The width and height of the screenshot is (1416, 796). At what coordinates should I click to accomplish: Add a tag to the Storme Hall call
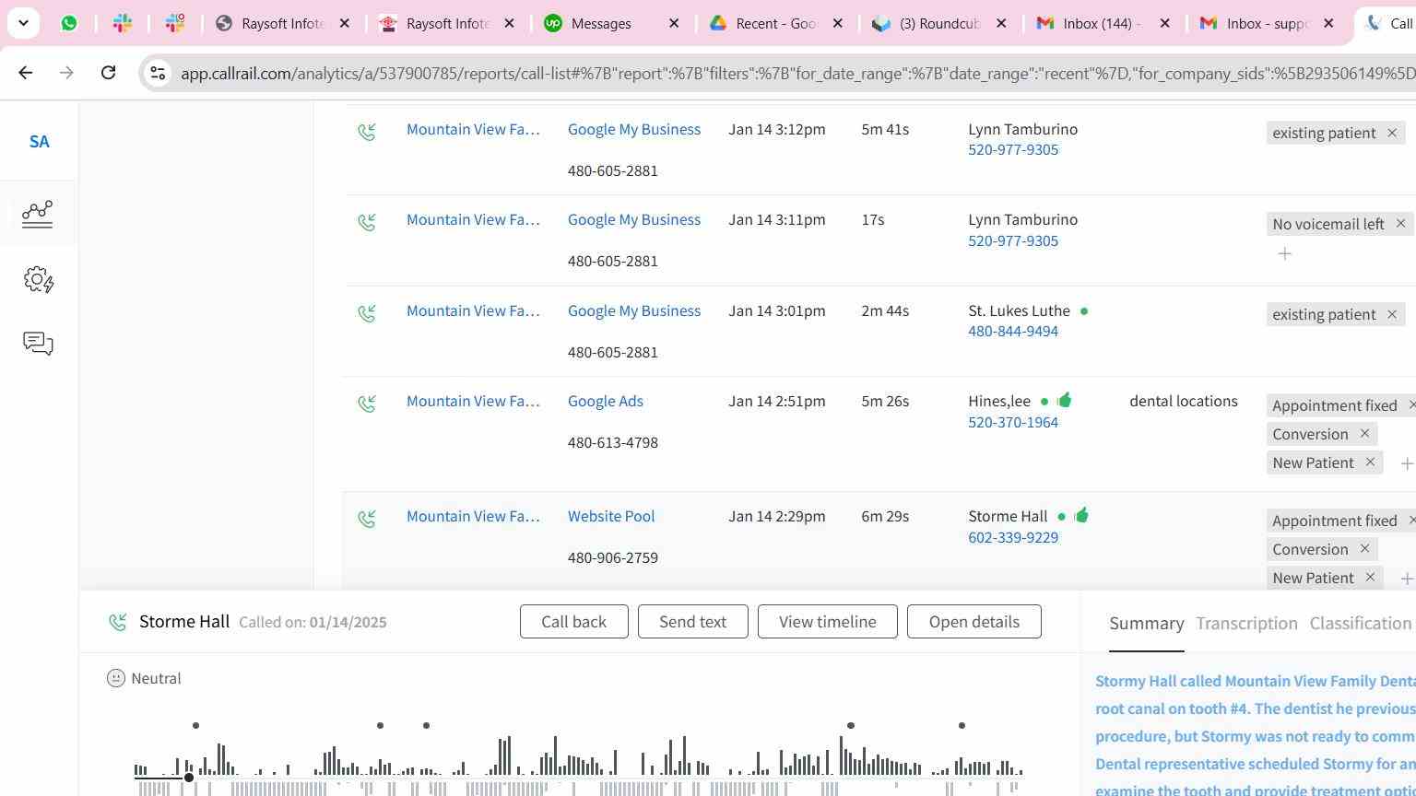(1407, 579)
